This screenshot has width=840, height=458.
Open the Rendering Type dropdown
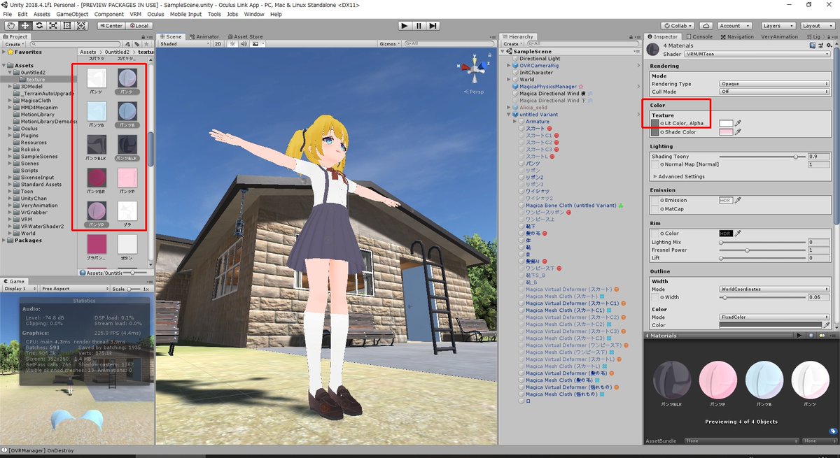(775, 83)
